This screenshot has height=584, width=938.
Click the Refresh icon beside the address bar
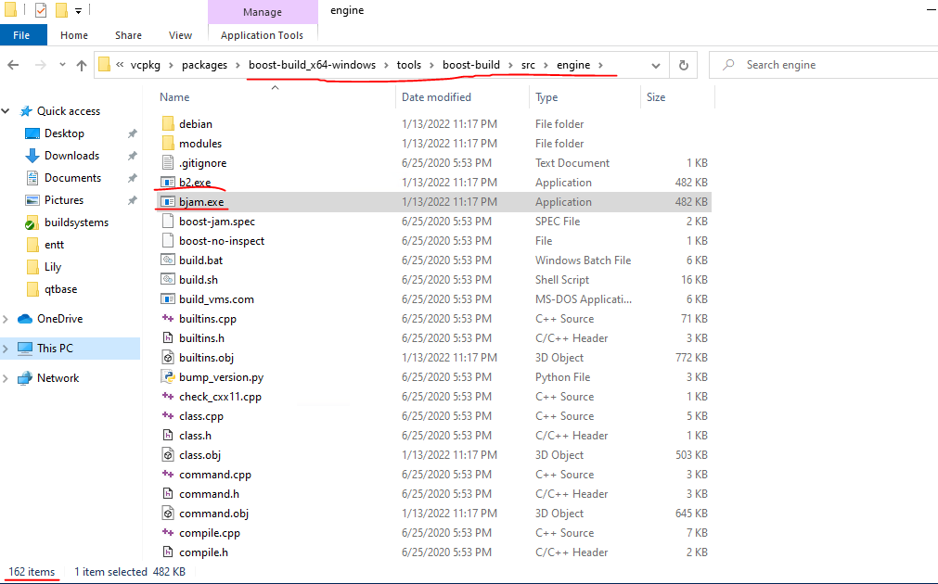coord(683,65)
